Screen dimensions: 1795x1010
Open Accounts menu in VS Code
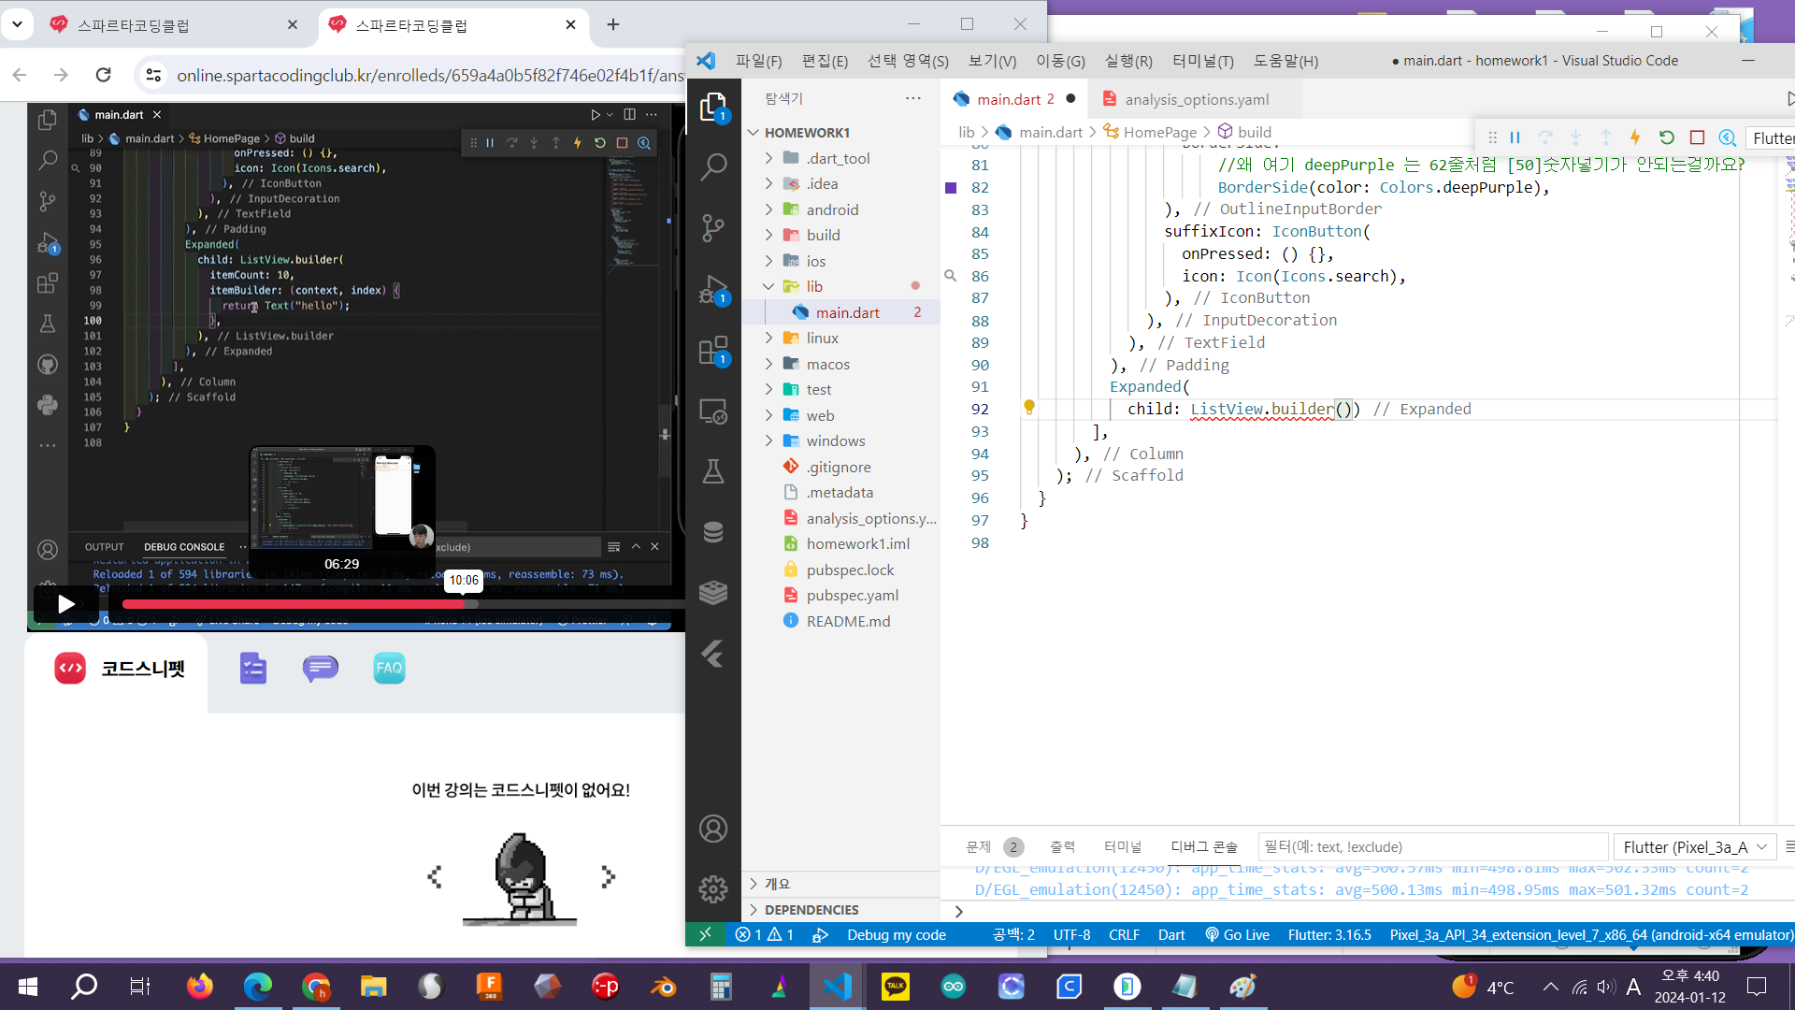713,829
